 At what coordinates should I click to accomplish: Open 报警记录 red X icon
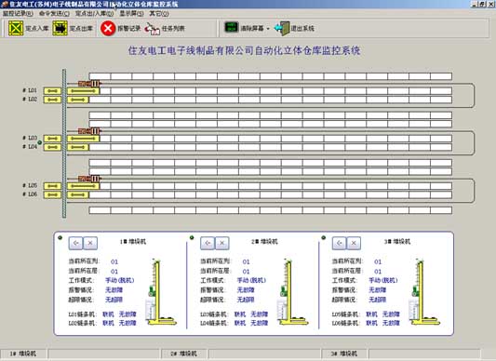108,28
